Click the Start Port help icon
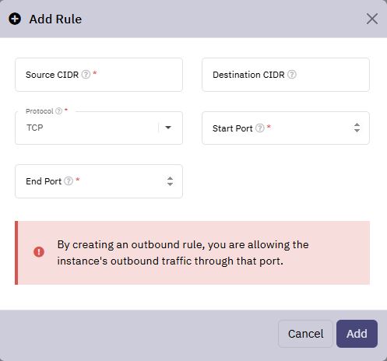 (260, 128)
